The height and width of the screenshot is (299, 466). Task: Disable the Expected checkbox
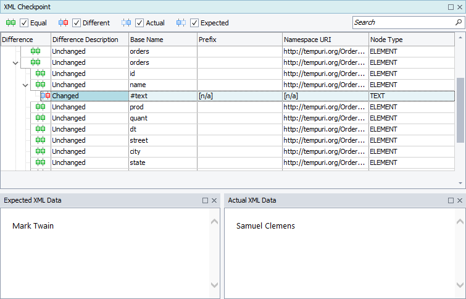click(194, 23)
